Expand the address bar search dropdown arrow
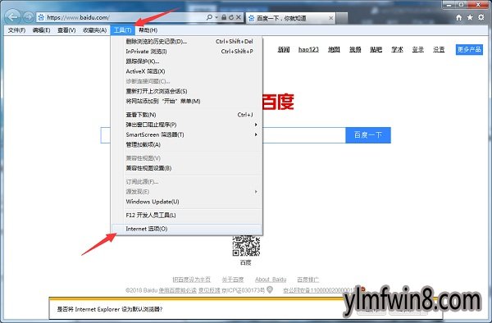Viewport: 492px width, 323px height. pyautogui.click(x=216, y=17)
